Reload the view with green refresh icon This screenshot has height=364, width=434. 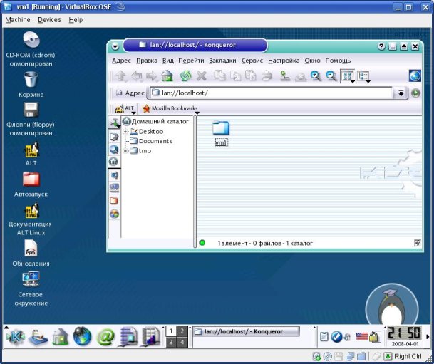click(186, 76)
